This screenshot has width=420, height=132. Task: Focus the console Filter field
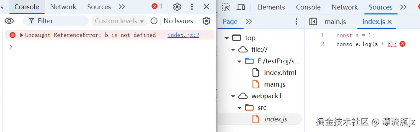tap(56, 21)
